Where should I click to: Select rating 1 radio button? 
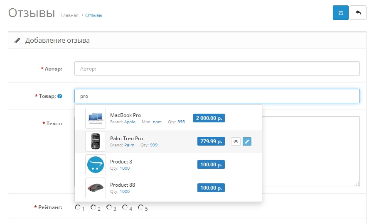77,207
